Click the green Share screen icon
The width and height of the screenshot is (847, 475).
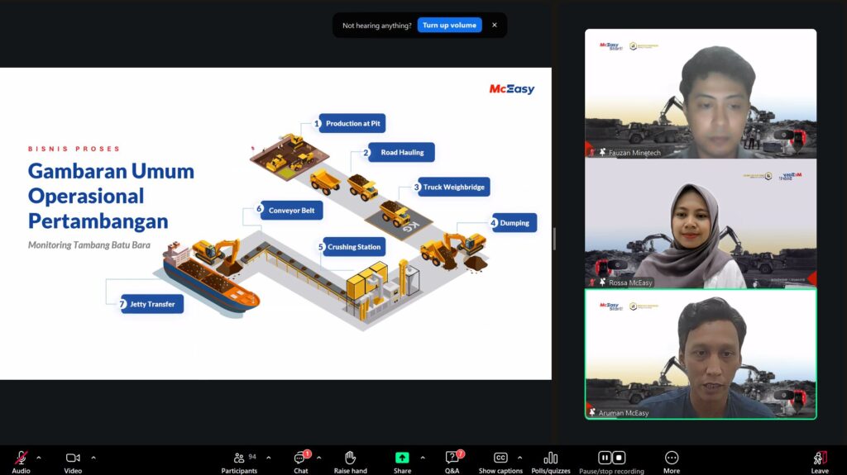tap(402, 458)
